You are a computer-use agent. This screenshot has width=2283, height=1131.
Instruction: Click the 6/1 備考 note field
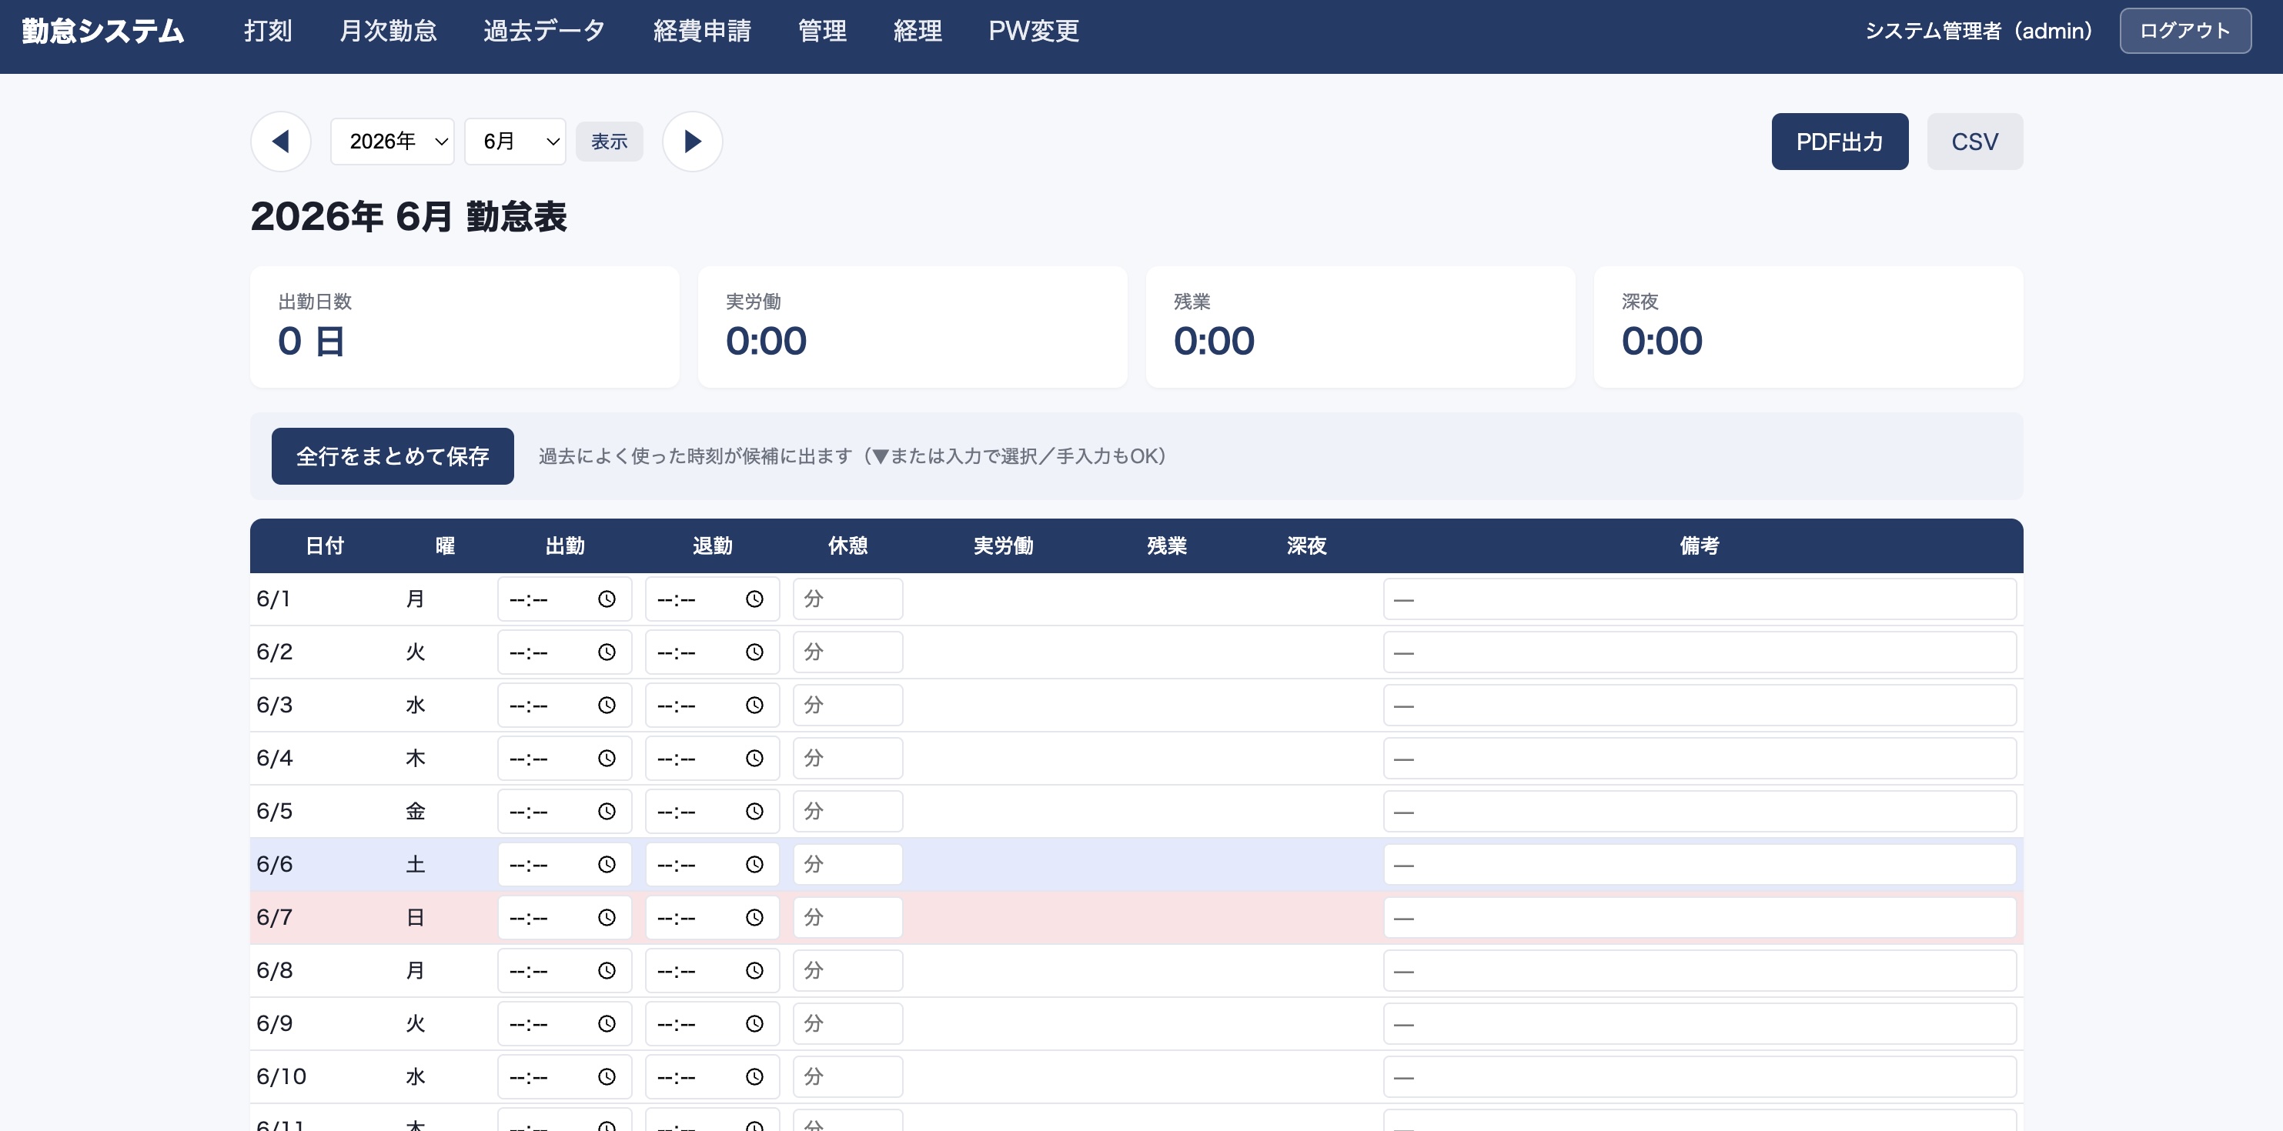coord(1700,599)
